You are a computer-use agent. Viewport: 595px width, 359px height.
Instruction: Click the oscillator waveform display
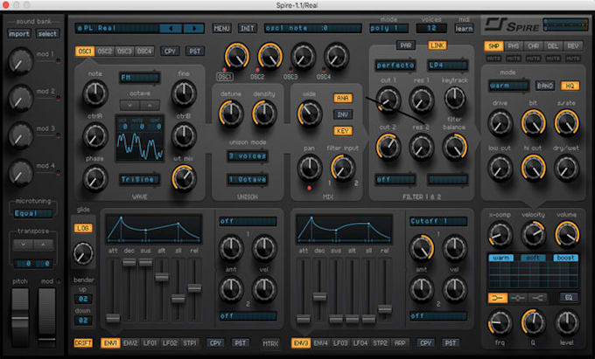[140, 138]
